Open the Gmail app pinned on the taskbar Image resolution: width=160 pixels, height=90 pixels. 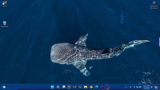[74, 87]
